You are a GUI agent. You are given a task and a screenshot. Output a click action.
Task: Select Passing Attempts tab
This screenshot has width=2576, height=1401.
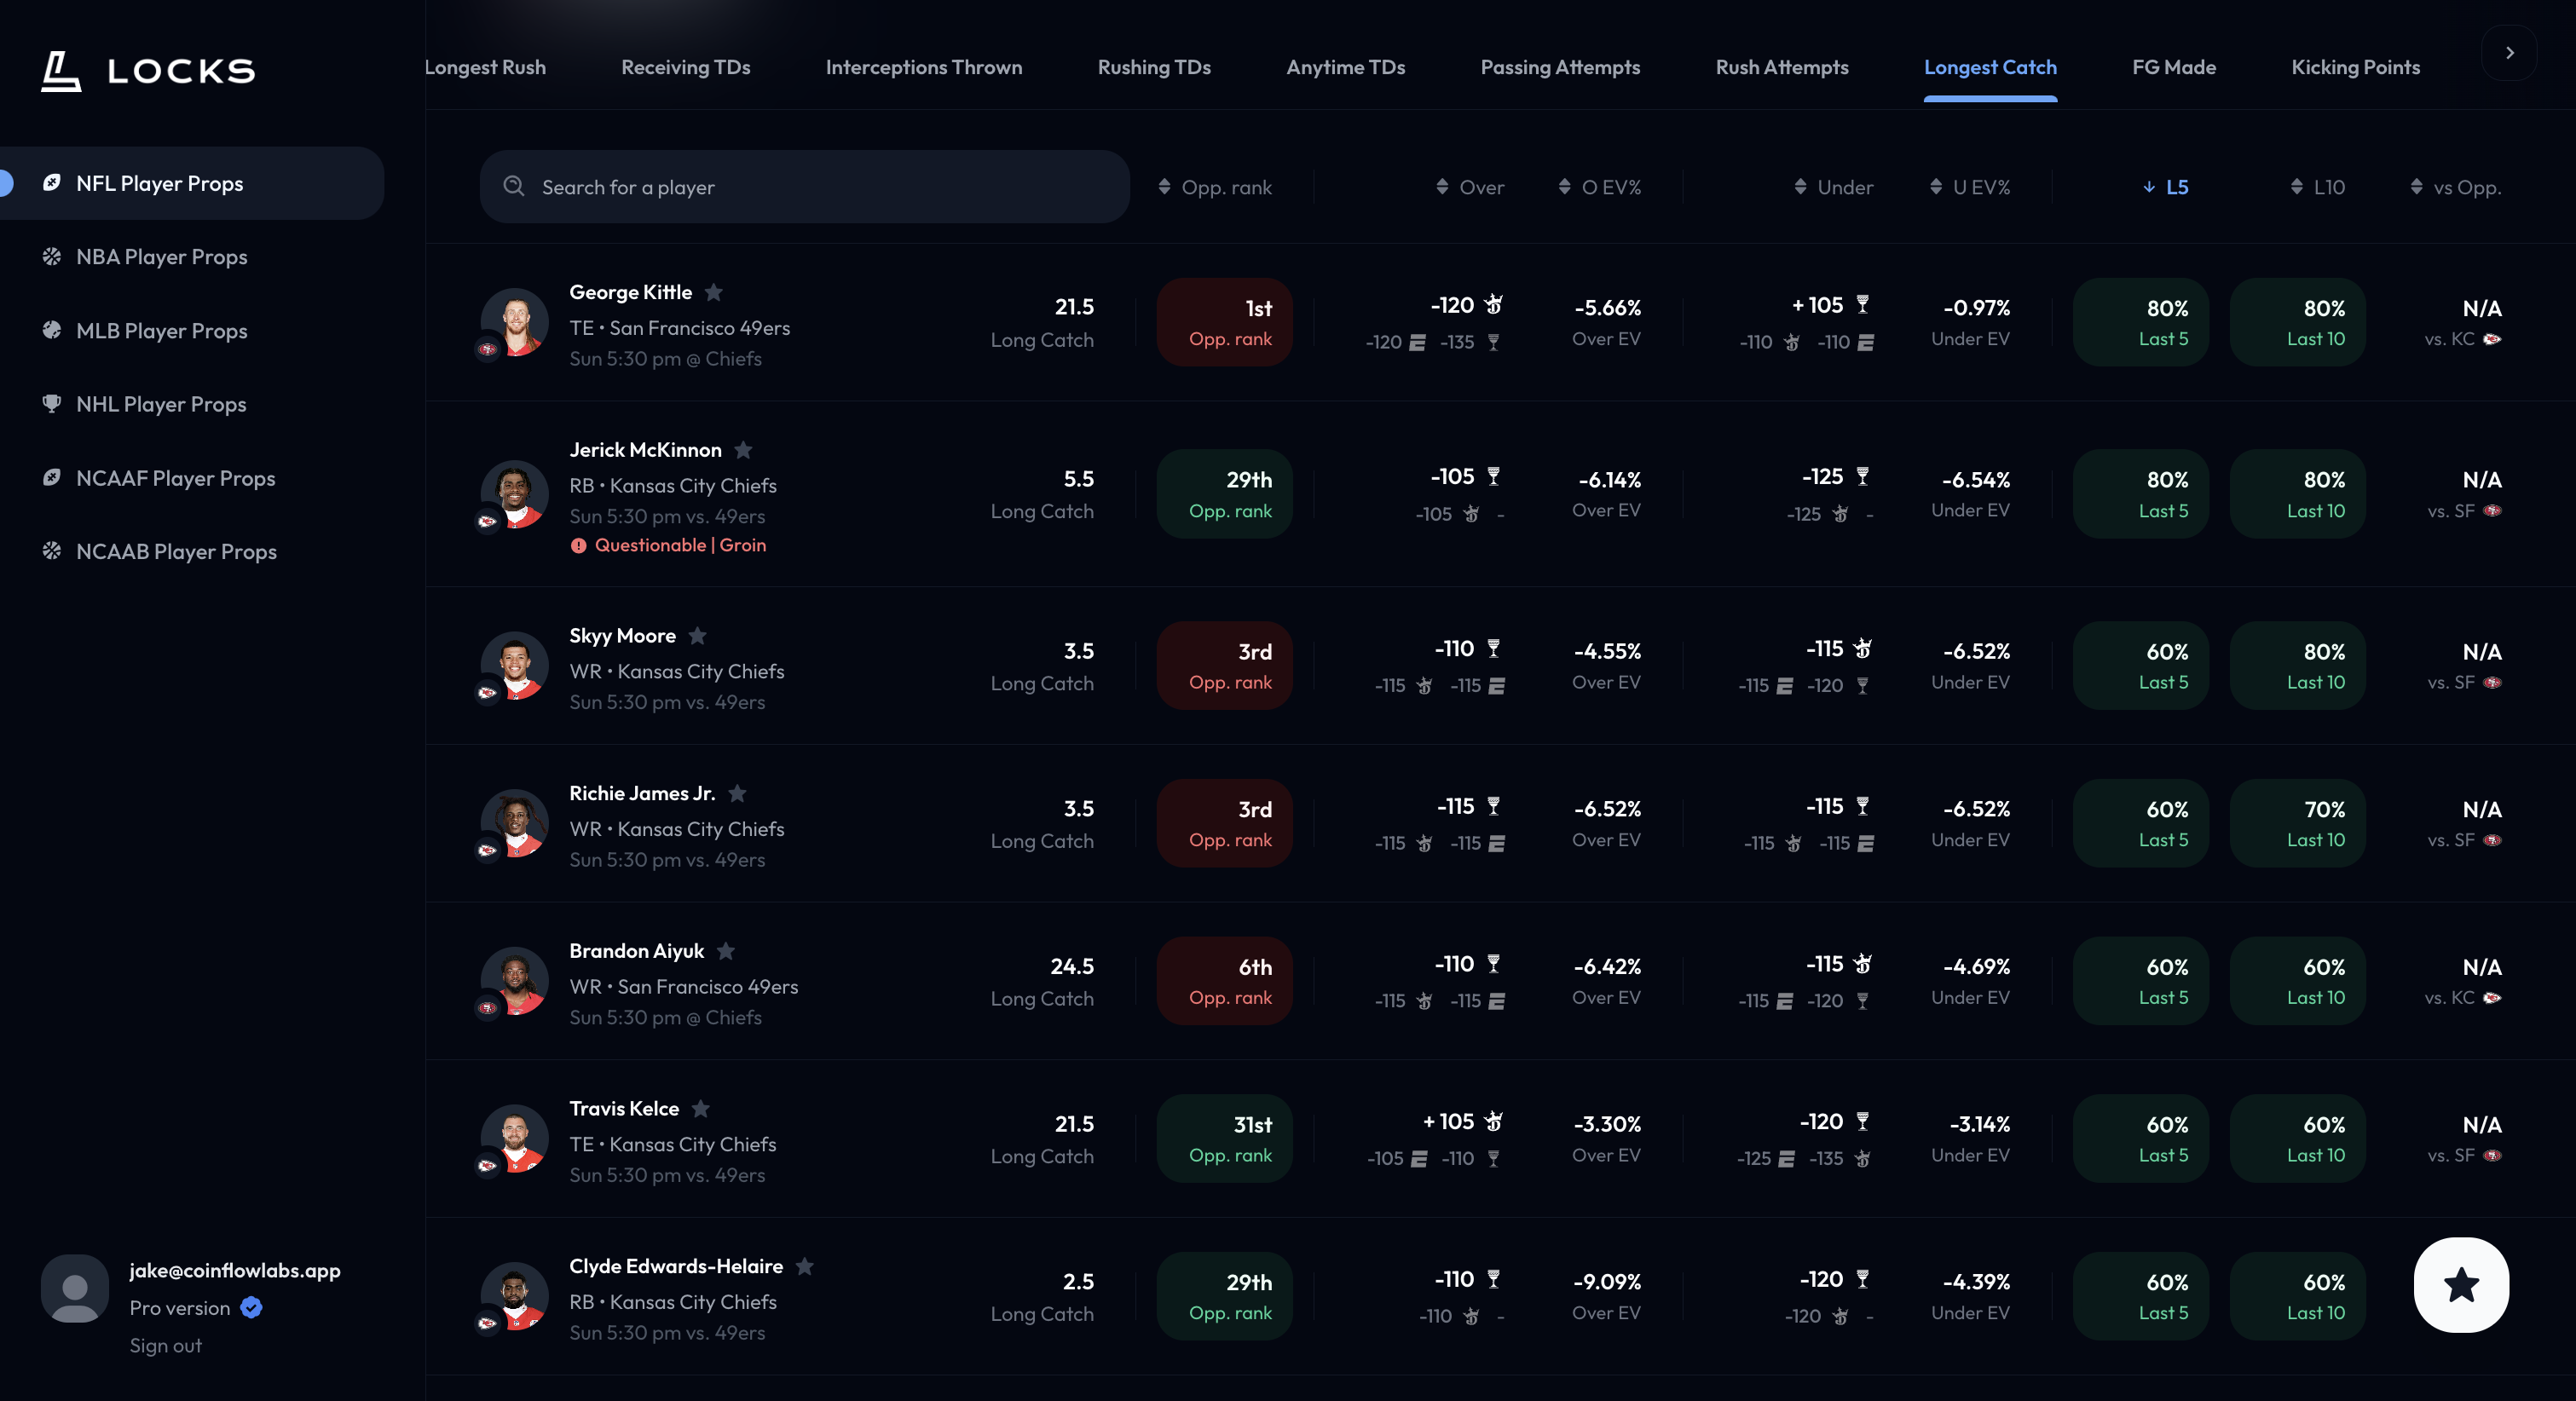(x=1560, y=67)
